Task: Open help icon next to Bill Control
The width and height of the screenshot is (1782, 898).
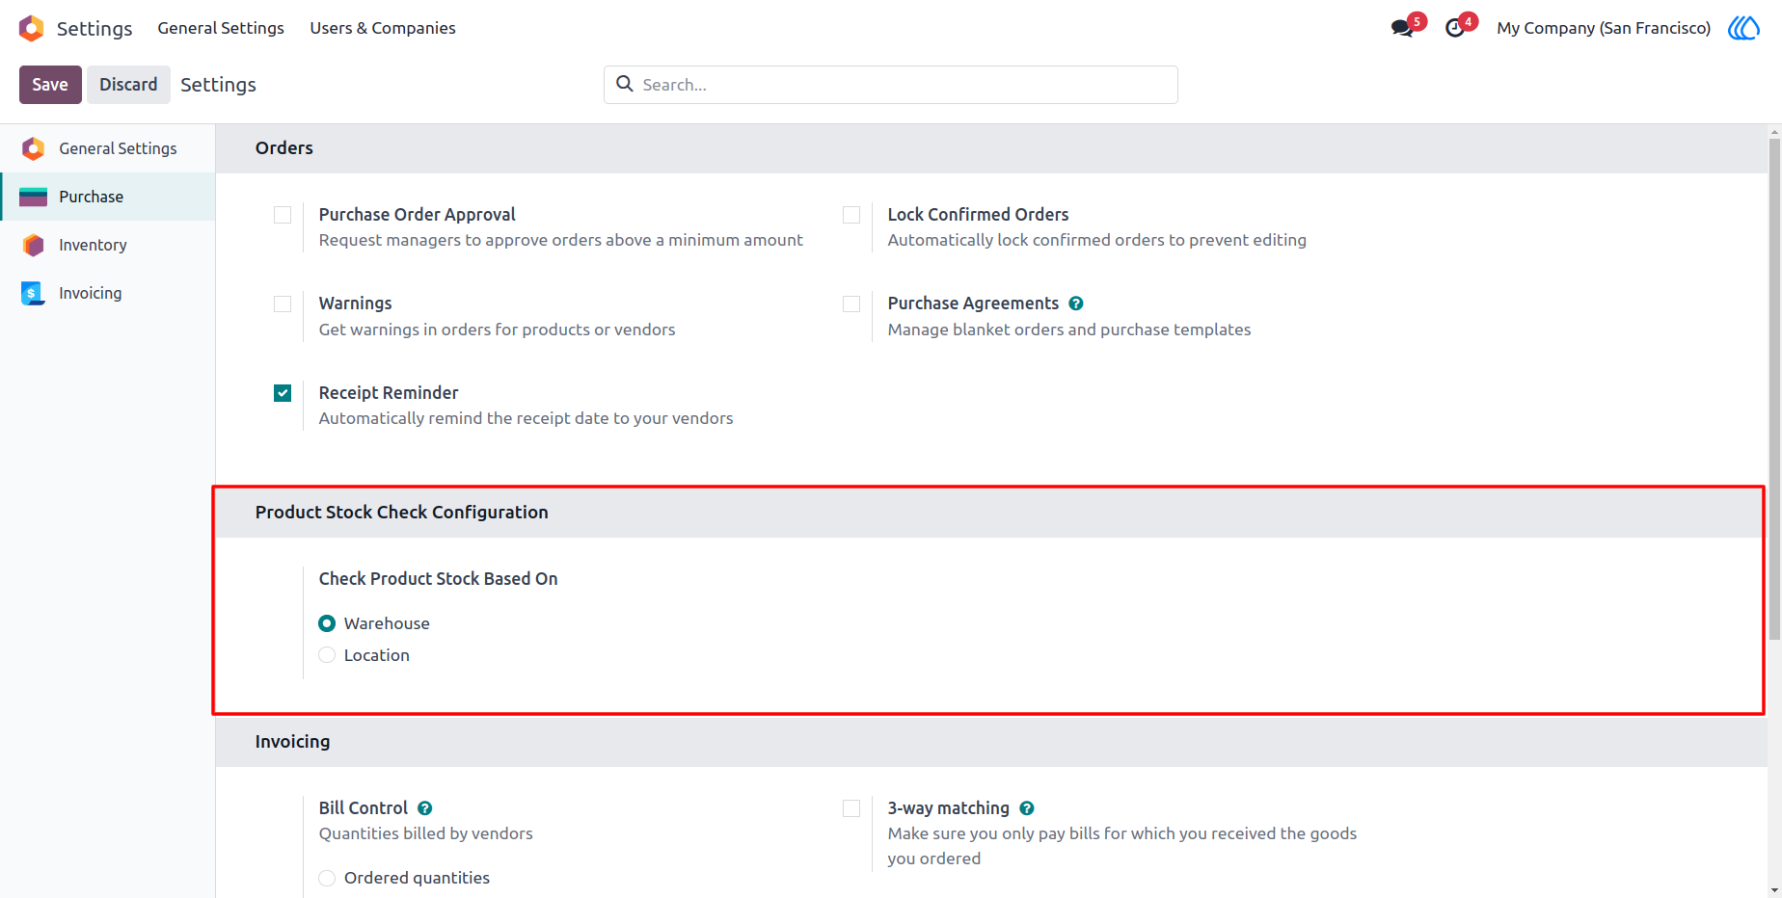Action: tap(424, 808)
